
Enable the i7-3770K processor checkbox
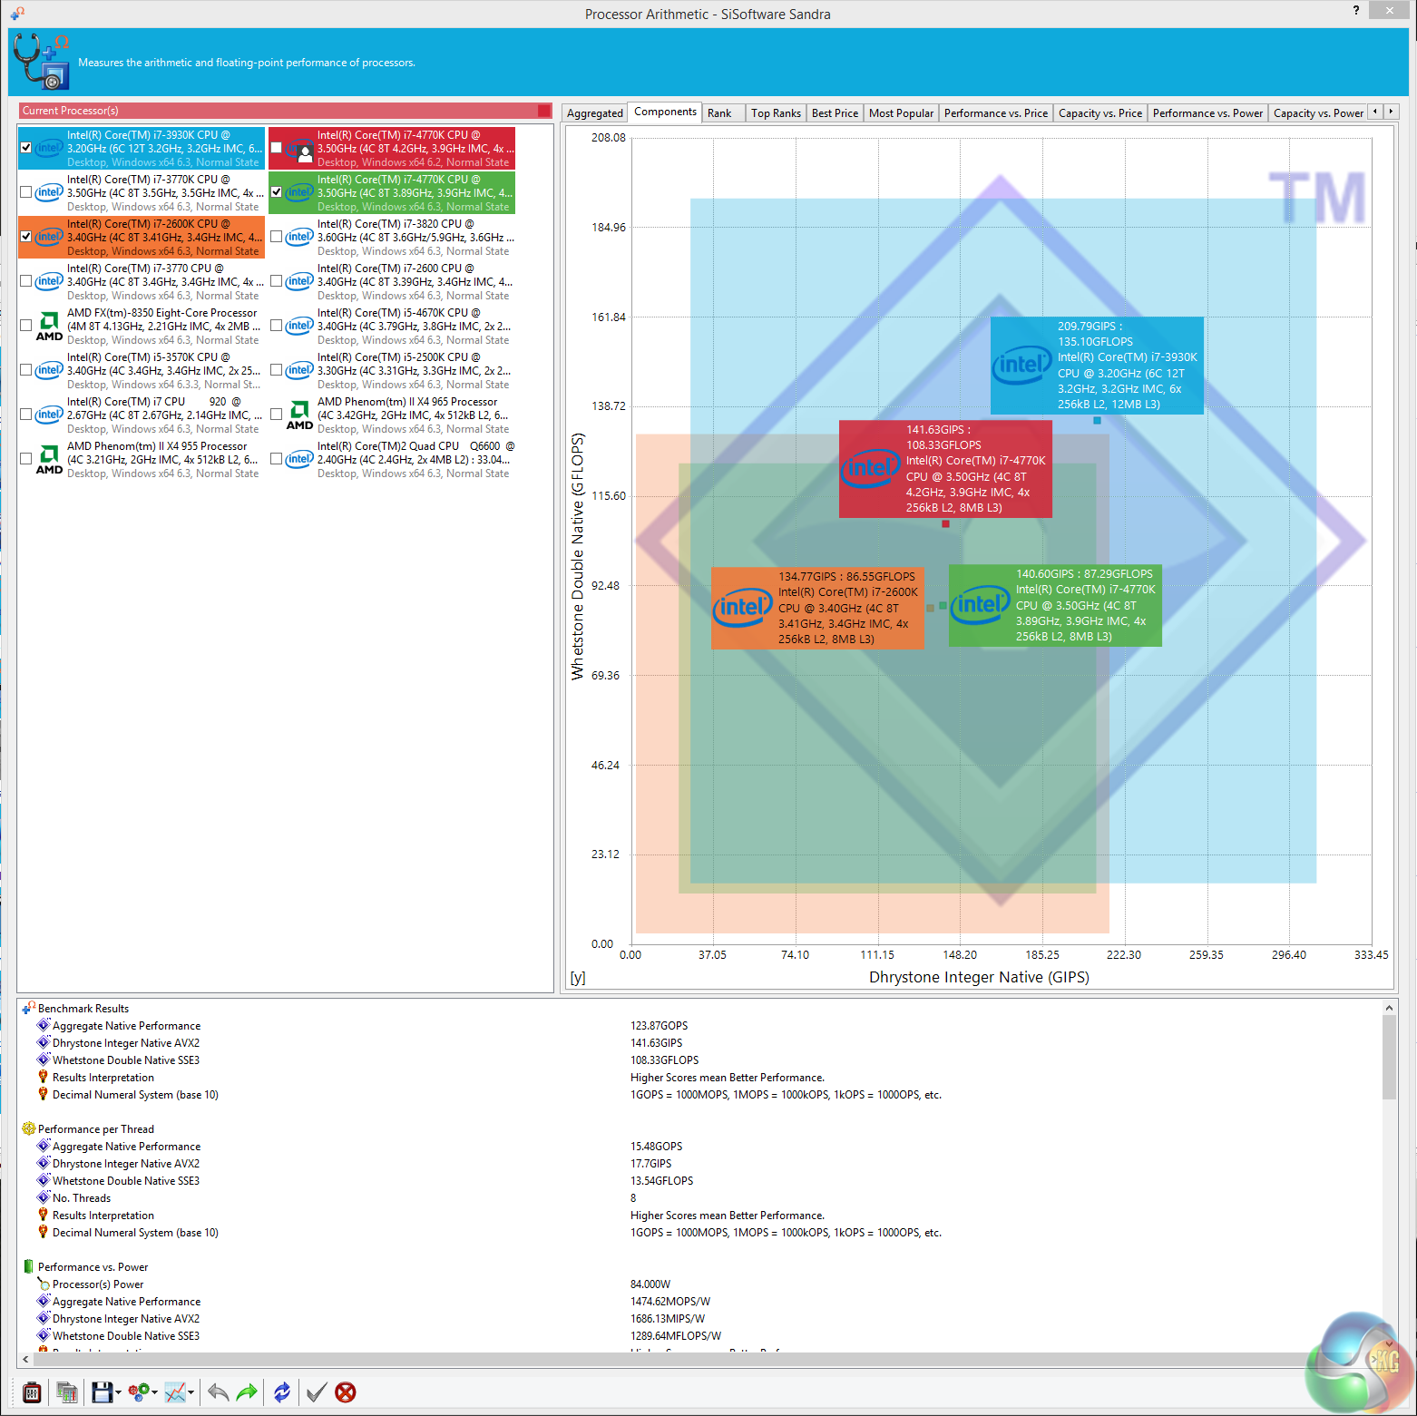pos(26,192)
